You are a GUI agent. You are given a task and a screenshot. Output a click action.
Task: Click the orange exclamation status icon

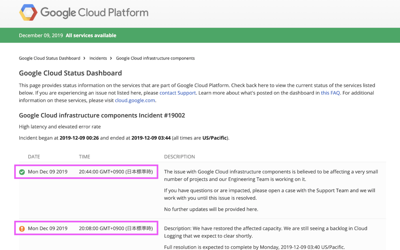22,229
